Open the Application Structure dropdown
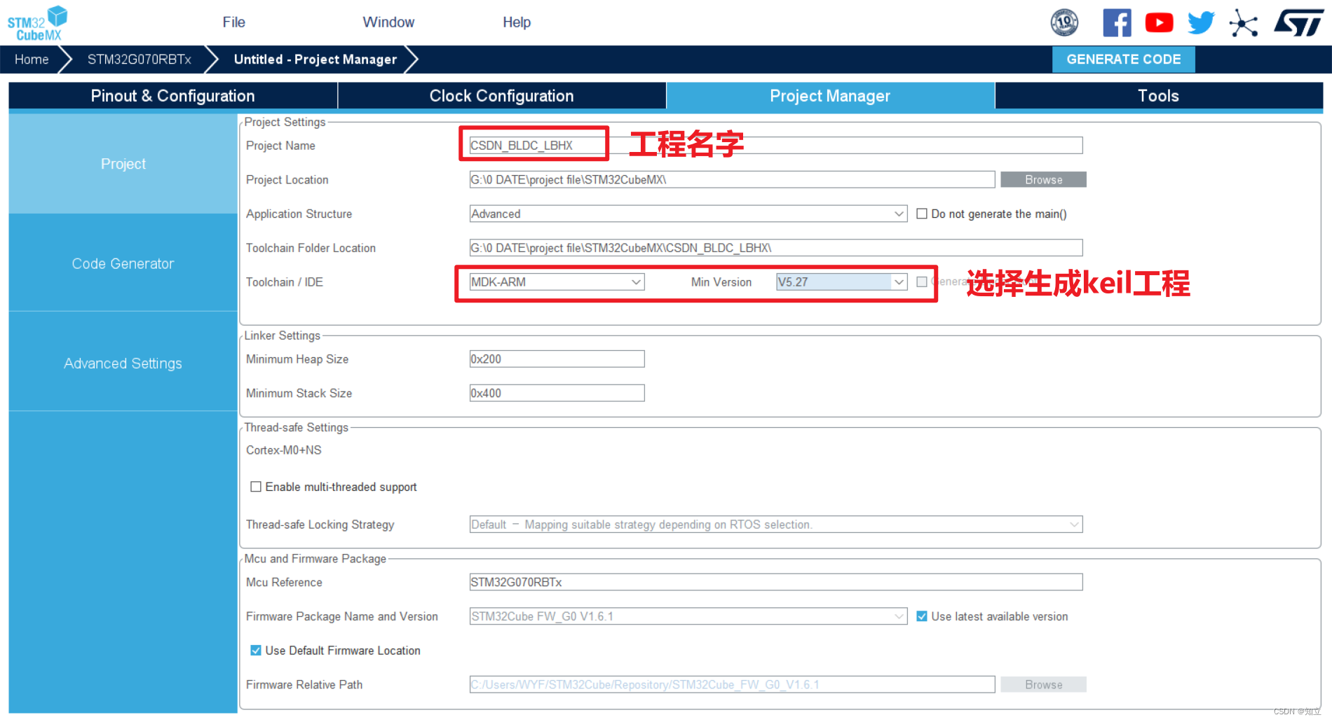 click(688, 214)
